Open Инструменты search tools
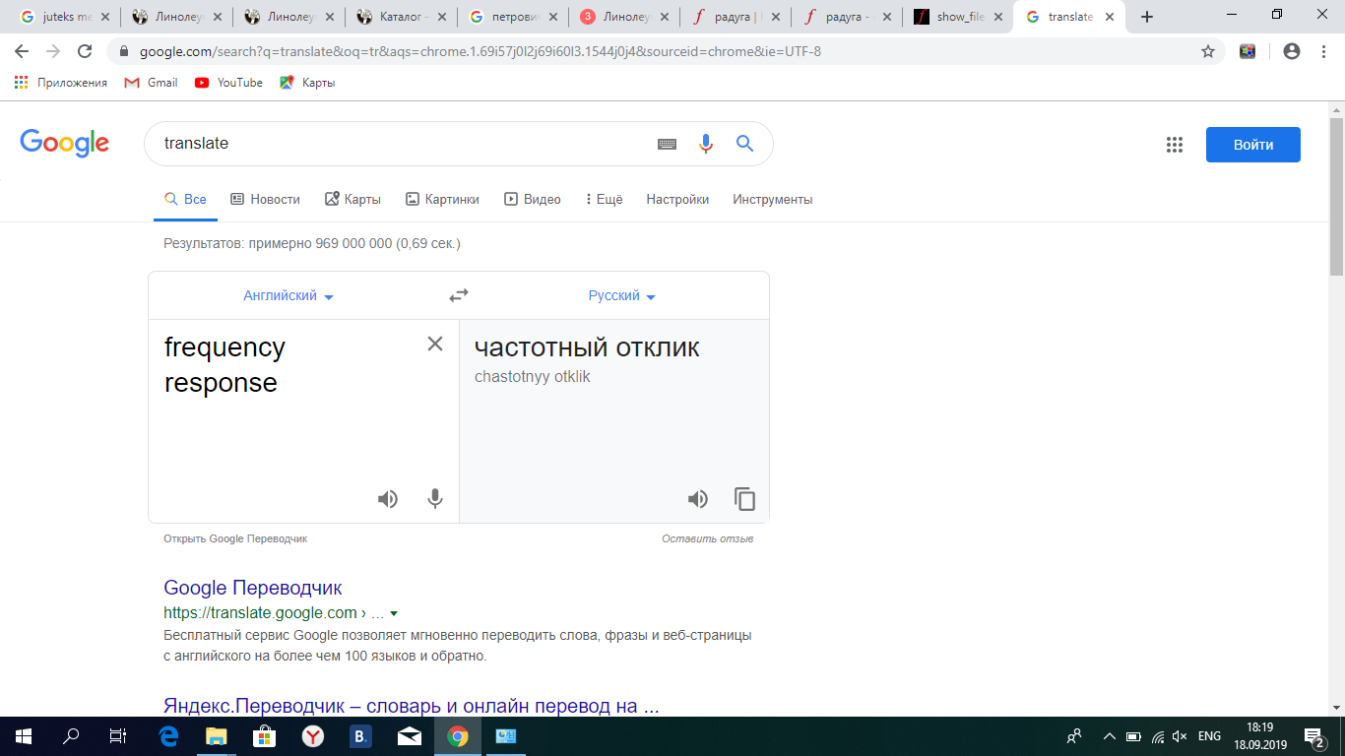The width and height of the screenshot is (1345, 756). coord(772,199)
